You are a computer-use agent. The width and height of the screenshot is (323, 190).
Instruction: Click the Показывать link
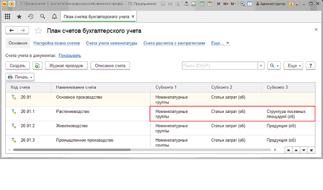pos(70,56)
